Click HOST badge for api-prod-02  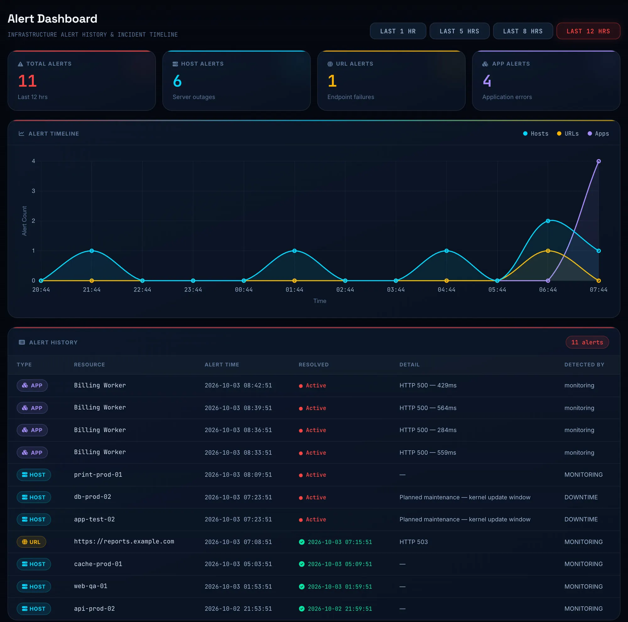click(34, 609)
